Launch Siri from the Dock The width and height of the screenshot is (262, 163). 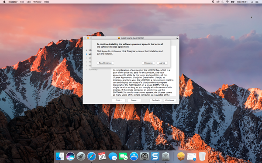coord(70,156)
